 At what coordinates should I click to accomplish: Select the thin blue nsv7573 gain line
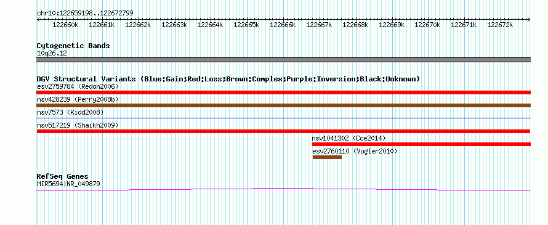click(x=283, y=118)
